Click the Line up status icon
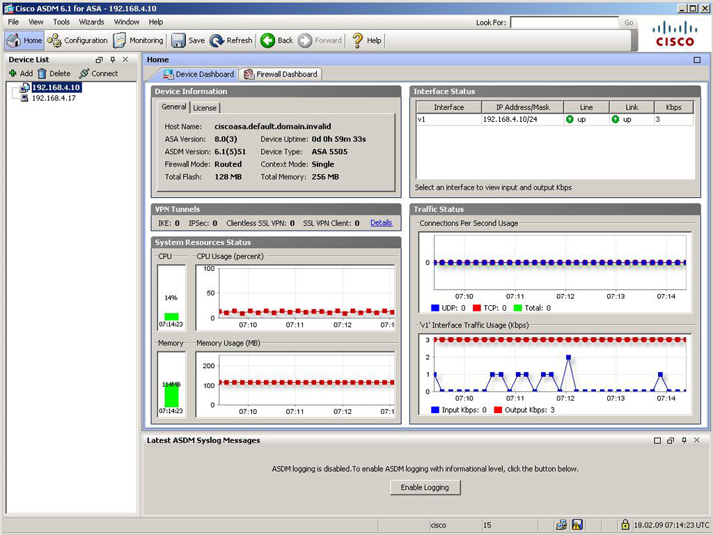Image resolution: width=713 pixels, height=535 pixels. tap(570, 119)
